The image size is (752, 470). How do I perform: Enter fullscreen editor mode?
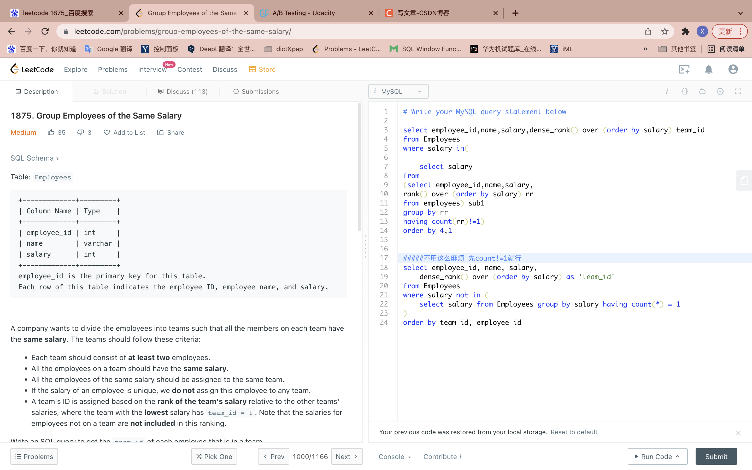(738, 91)
